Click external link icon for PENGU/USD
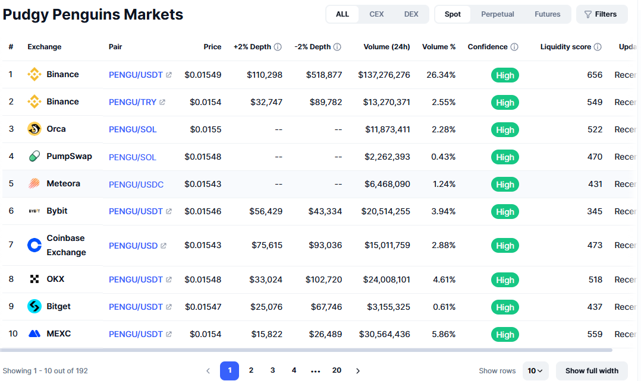641x381 pixels. pyautogui.click(x=164, y=246)
